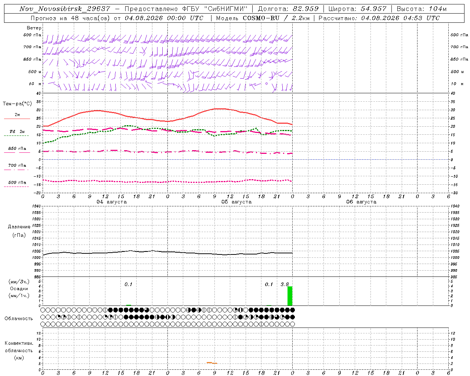Viewport: 470px width, 376px height.
Task: Click the 05 августа date label
Action: tap(236, 202)
